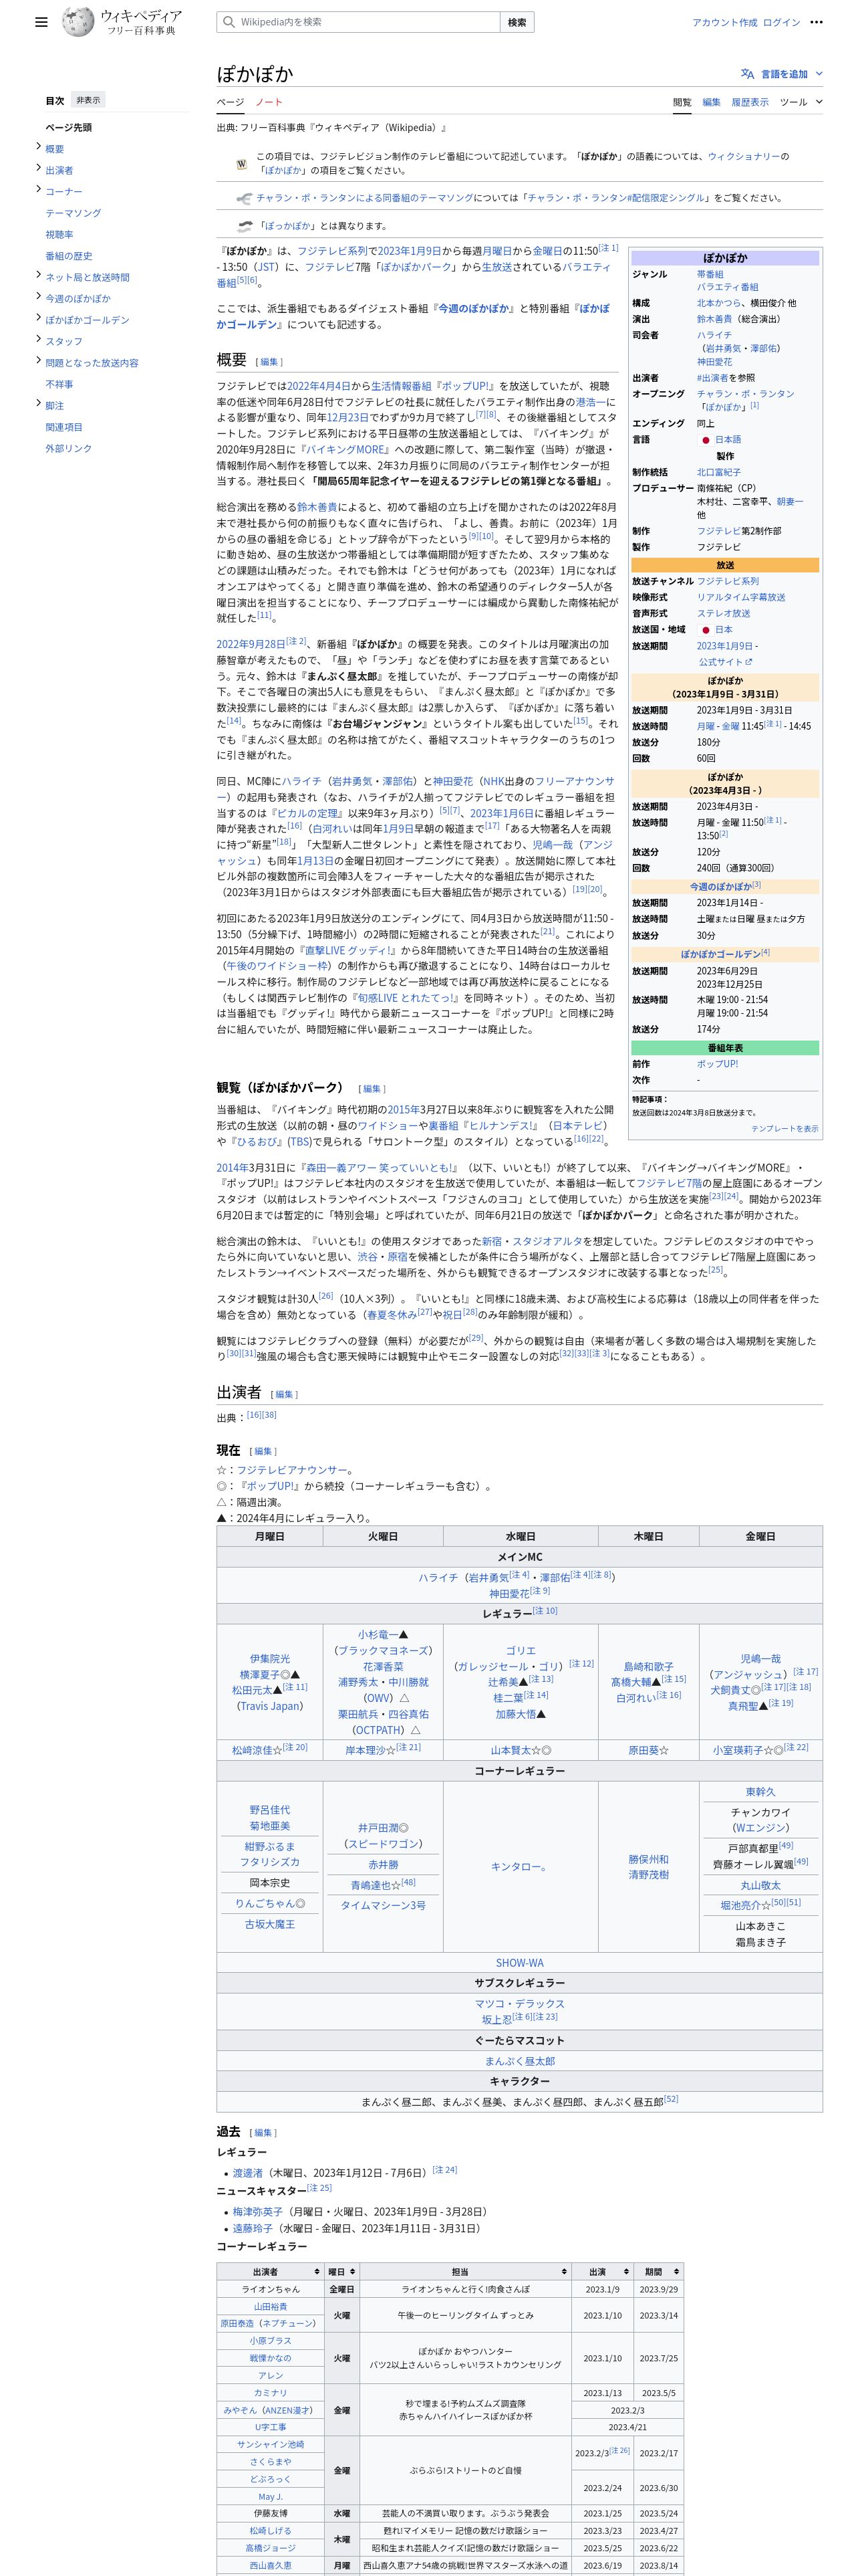Click the language translate icon
858x2576 pixels.
point(747,74)
